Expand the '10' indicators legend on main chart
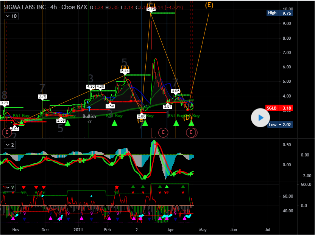 pos(11,16)
